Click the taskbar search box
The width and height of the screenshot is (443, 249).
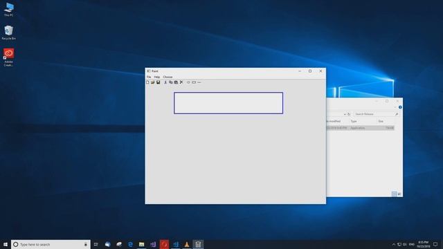click(51, 244)
